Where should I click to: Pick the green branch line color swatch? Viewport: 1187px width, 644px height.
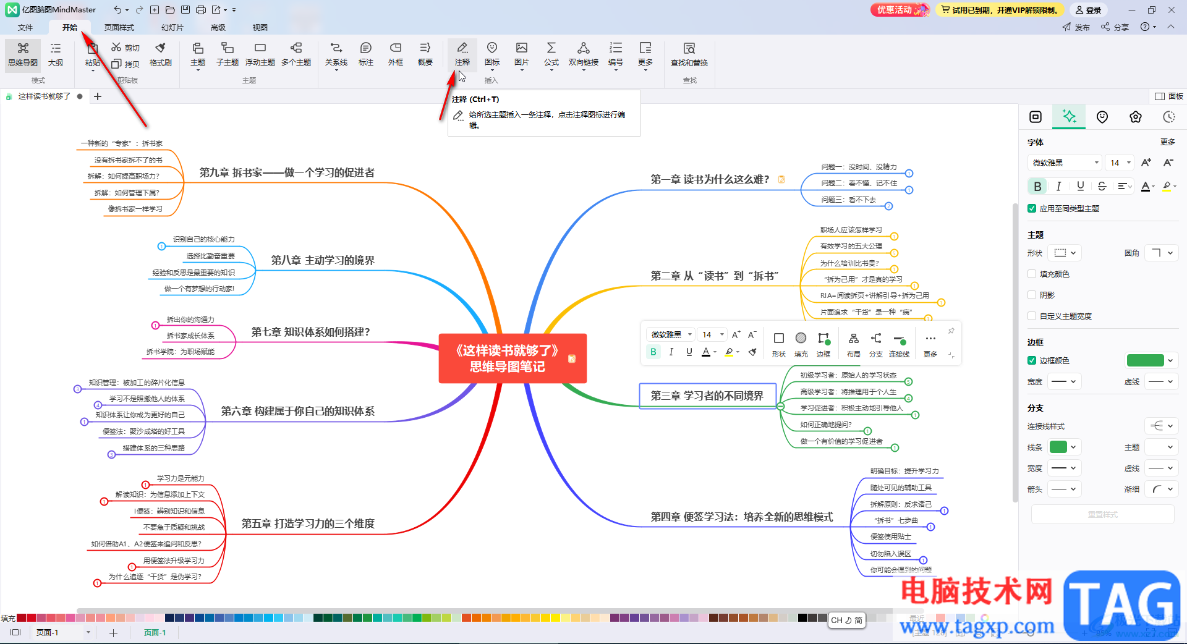click(1058, 447)
